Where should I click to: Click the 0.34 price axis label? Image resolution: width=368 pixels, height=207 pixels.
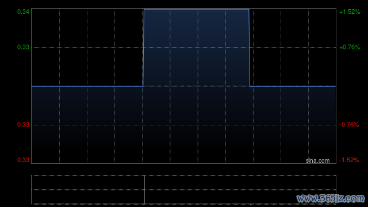coord(23,11)
